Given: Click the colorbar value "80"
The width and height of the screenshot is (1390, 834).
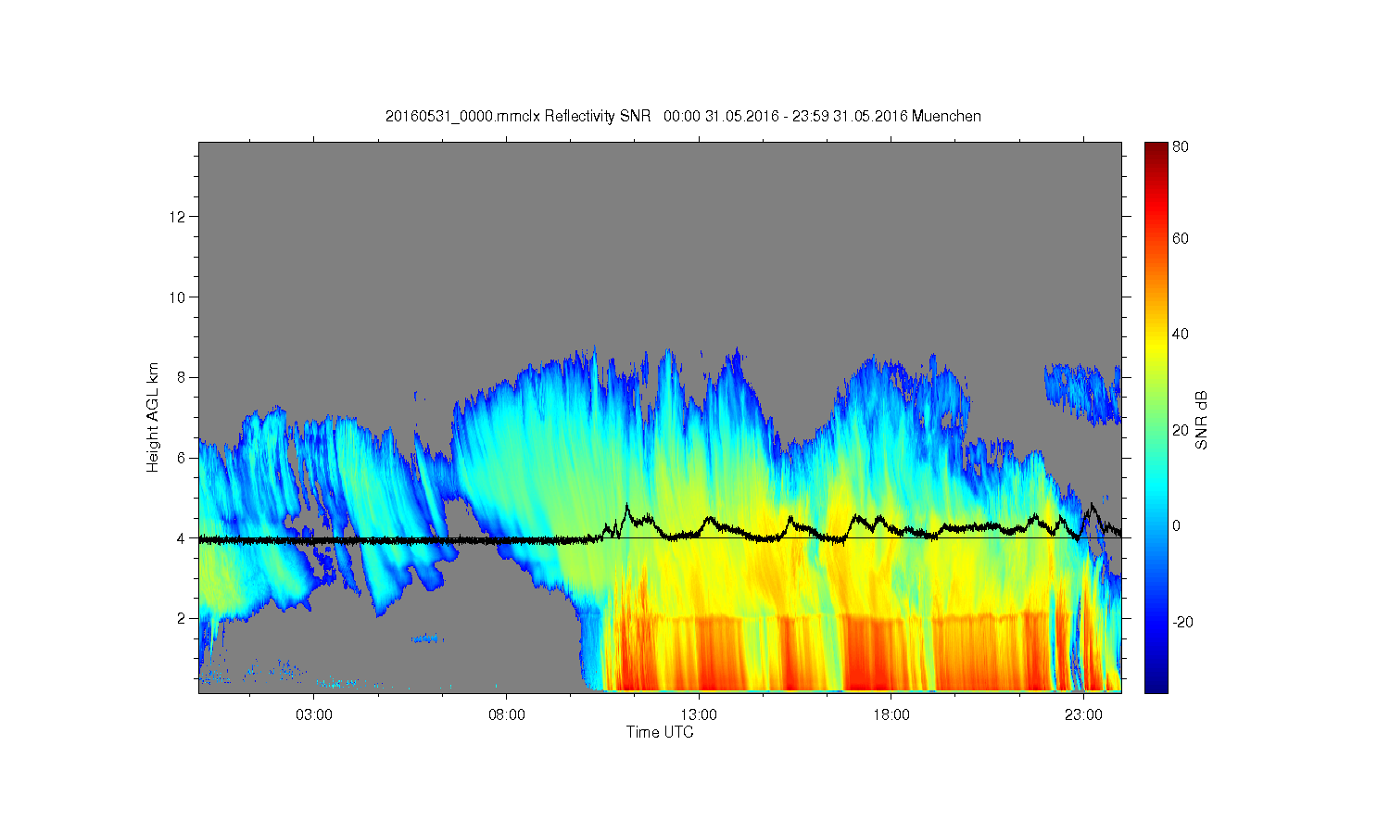Looking at the screenshot, I should click(x=1181, y=146).
